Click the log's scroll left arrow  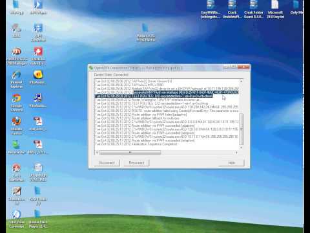coord(97,153)
